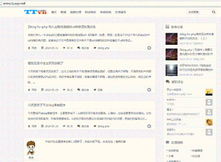
Task: Click the eye icon on second post
Action: click(64, 90)
